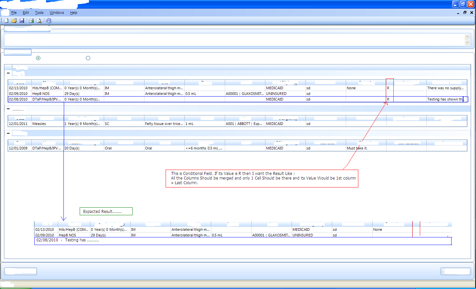476x289 pixels.
Task: Click DTaP/HepB/IPV... in the 12/01/2009 row
Action: [48, 148]
